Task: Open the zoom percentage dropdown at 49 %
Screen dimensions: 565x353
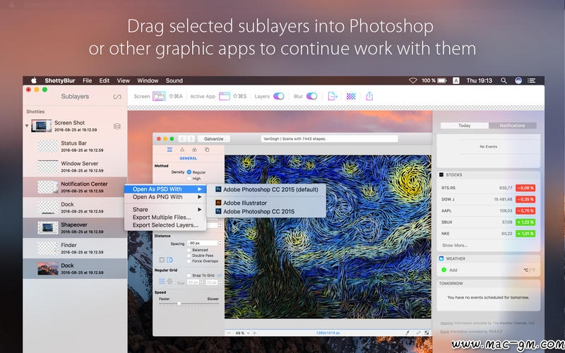Action: pos(242,333)
